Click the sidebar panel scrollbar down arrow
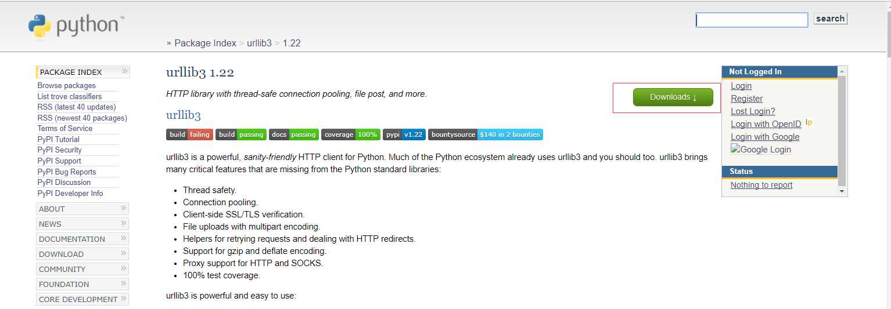This screenshot has height=309, width=891. 842,191
